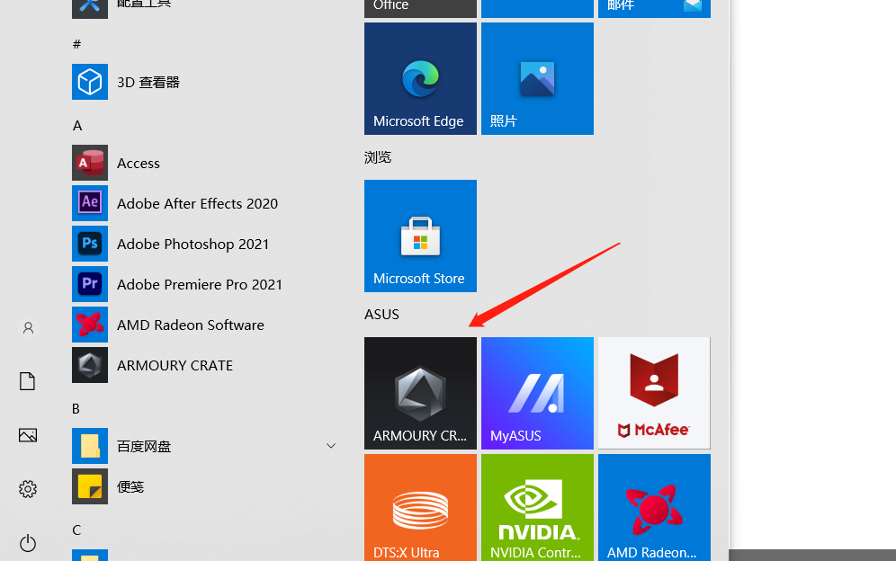The height and width of the screenshot is (561, 896).
Task: Expand the 百度网盘 folder chevron
Action: 331,446
